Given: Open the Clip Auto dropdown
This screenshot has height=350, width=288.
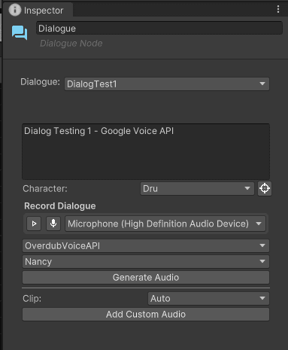Looking at the screenshot, I should [208, 298].
